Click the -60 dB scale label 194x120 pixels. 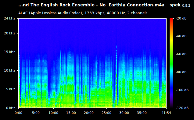tap(181, 54)
